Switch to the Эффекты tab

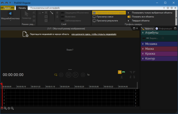147,28
